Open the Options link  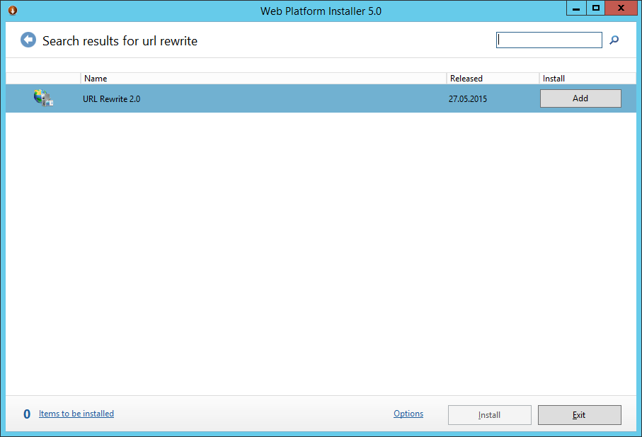[x=408, y=414]
